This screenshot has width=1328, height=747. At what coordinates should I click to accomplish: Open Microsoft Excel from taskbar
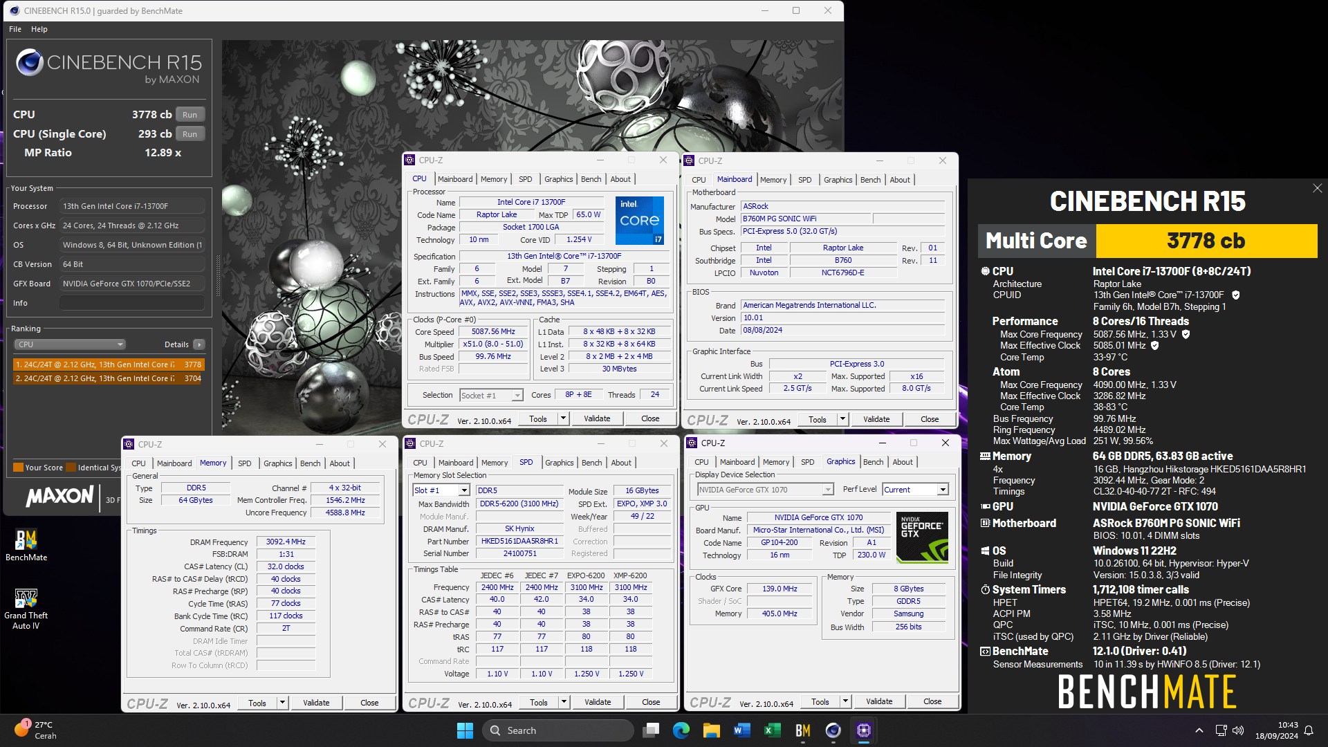(773, 730)
